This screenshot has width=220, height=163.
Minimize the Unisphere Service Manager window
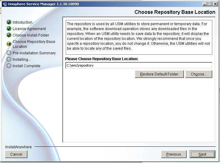205,4
